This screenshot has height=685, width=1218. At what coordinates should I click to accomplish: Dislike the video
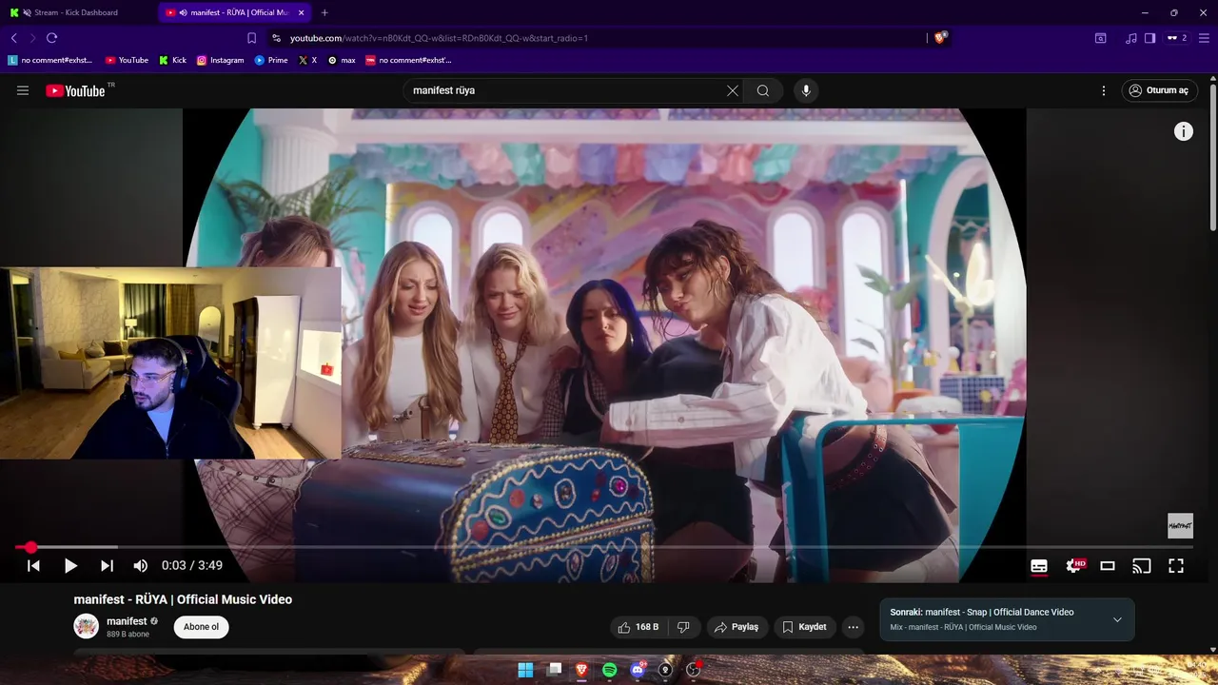(683, 627)
